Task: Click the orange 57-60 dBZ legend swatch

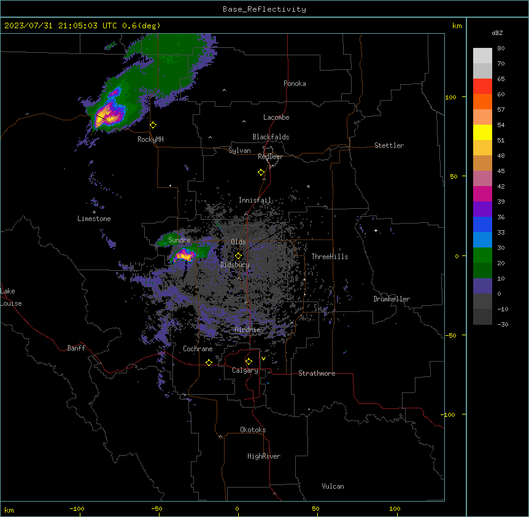Action: pos(482,101)
